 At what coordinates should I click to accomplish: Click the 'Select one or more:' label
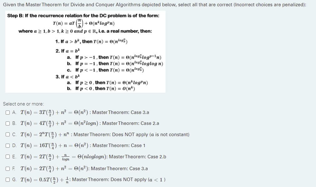tap(19, 104)
